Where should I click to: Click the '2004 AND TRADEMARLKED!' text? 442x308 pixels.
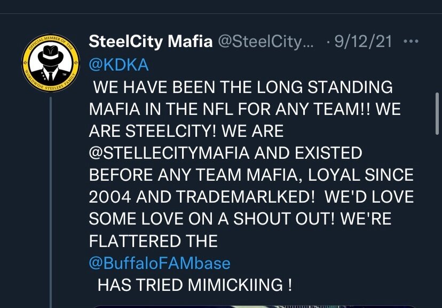[x=202, y=197]
